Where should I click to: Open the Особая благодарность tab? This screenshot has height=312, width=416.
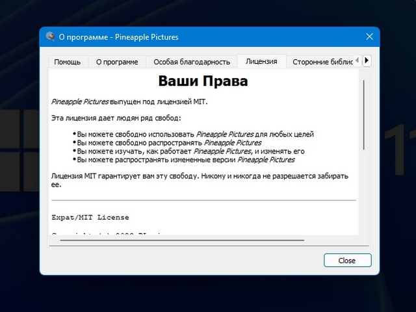(192, 62)
